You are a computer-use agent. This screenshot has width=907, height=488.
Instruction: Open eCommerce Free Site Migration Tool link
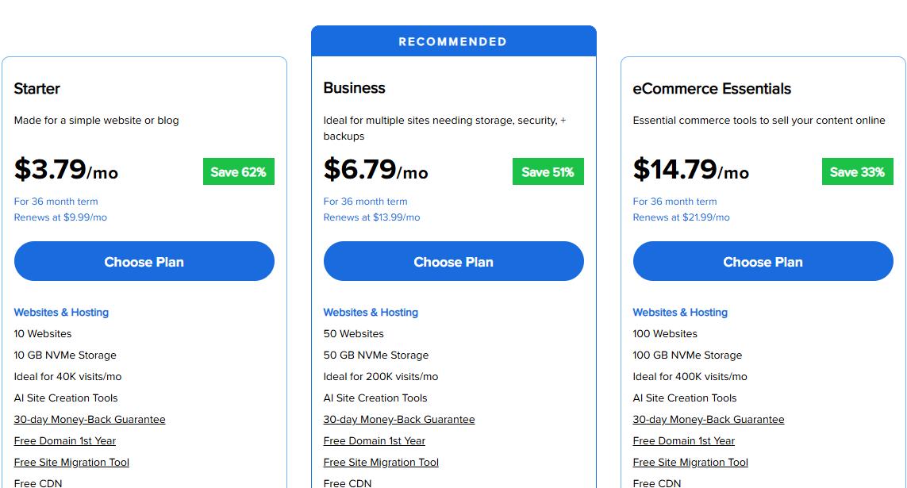(x=690, y=463)
